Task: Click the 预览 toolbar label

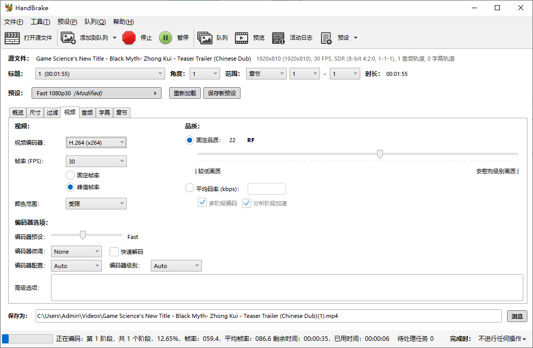Action: 259,38
